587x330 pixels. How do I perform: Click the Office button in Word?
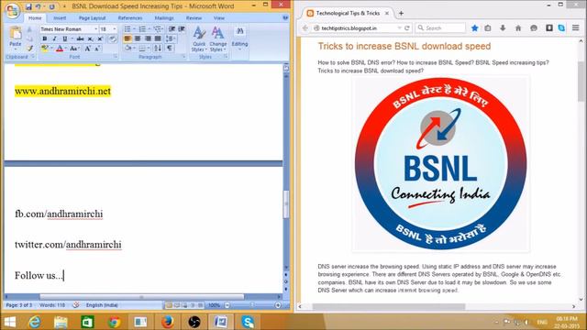click(12, 10)
